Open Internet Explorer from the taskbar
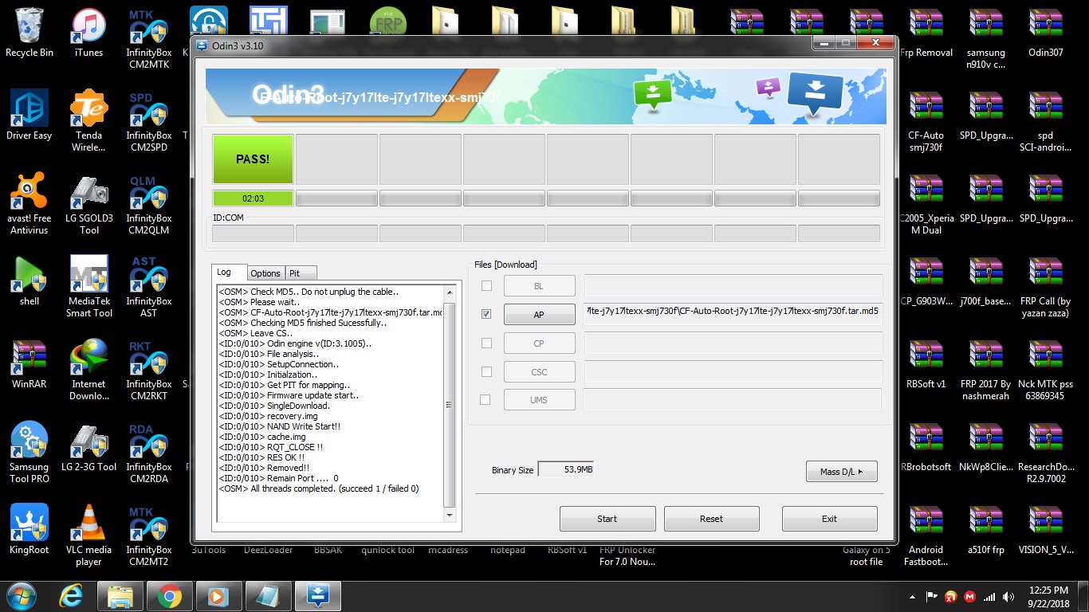The height and width of the screenshot is (612, 1089). 70,595
